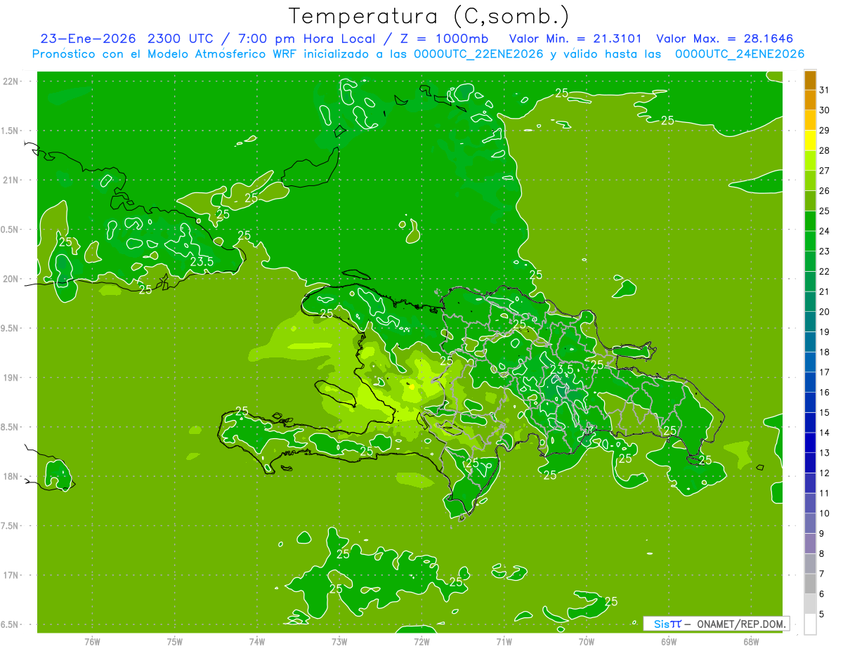Pick the yellow swatch between legend values 28 and 29
The width and height of the screenshot is (843, 651).
tap(810, 140)
